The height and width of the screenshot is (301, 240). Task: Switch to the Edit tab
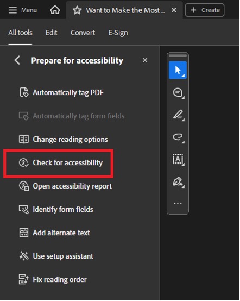pos(52,33)
